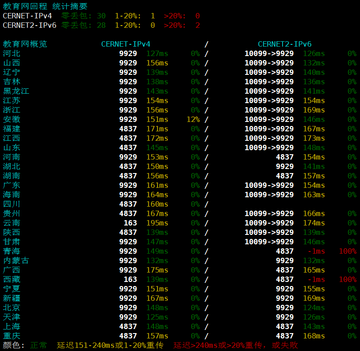Select the 河北 row label
360x351 pixels.
pyautogui.click(x=12, y=53)
